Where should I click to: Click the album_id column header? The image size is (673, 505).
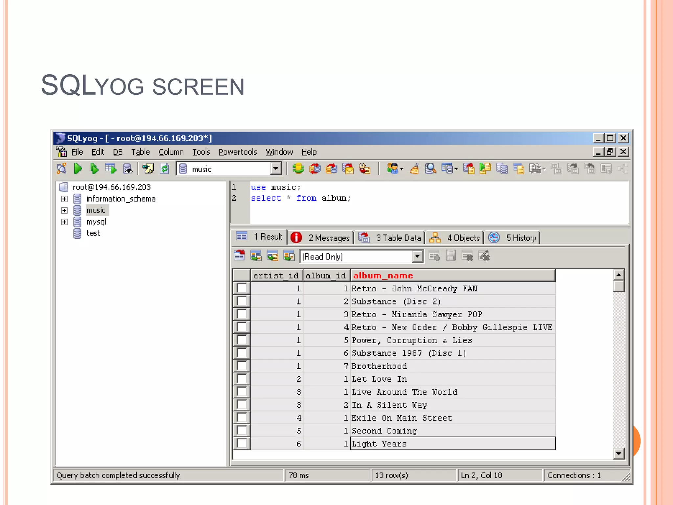pyautogui.click(x=326, y=276)
